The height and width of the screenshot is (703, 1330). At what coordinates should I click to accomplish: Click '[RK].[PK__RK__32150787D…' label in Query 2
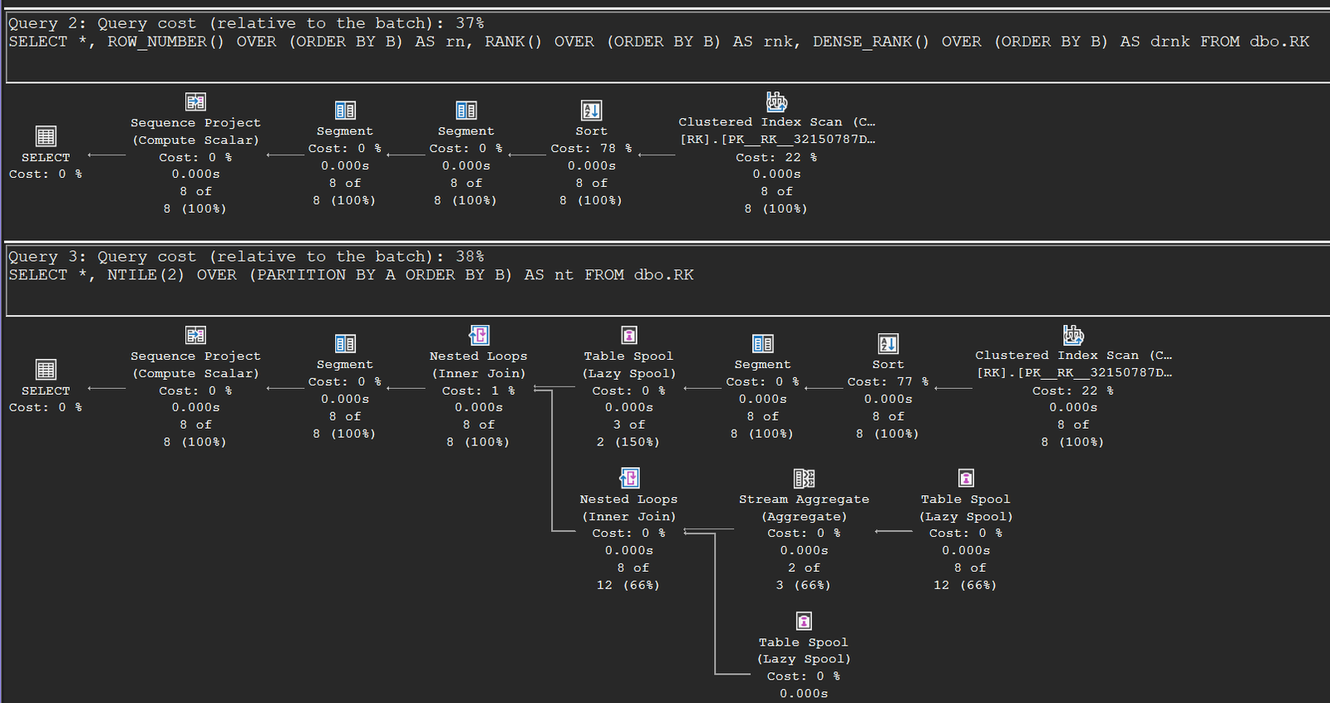777,140
